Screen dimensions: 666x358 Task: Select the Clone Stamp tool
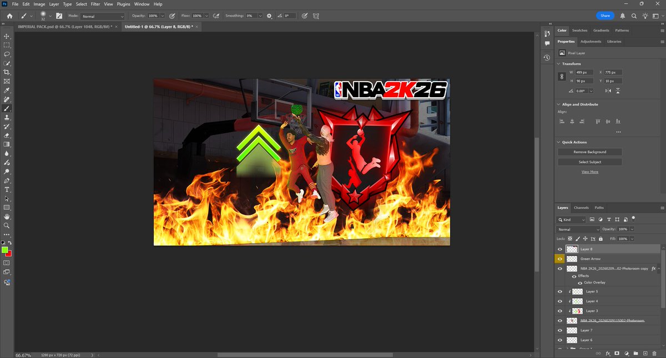7,118
